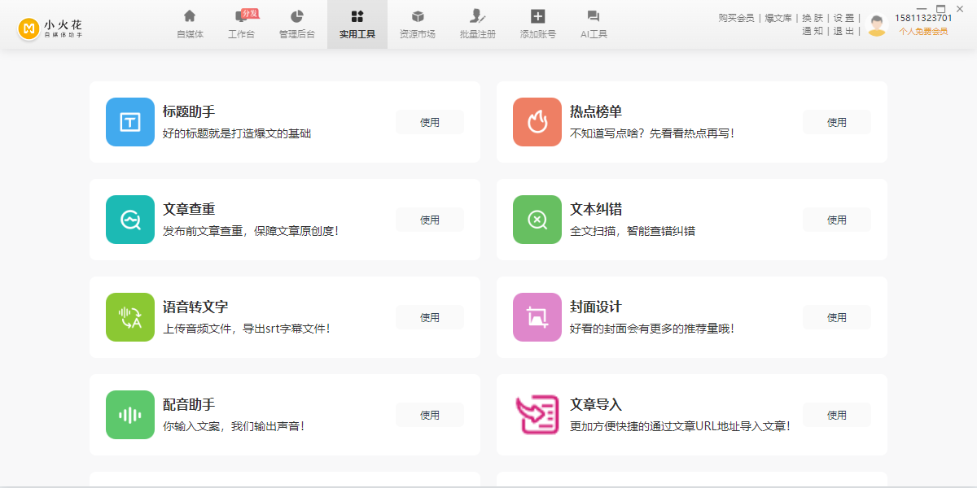Click description 发布前文章查重，保障文章原创度
The image size is (977, 488).
pyautogui.click(x=251, y=231)
